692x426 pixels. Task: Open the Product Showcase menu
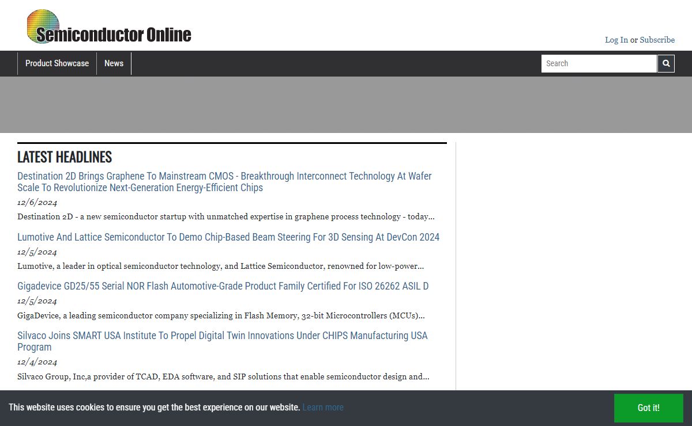point(57,63)
